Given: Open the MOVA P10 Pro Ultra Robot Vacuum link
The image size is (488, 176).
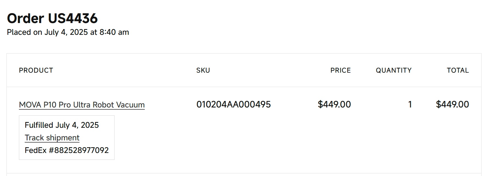Looking at the screenshot, I should pos(82,105).
